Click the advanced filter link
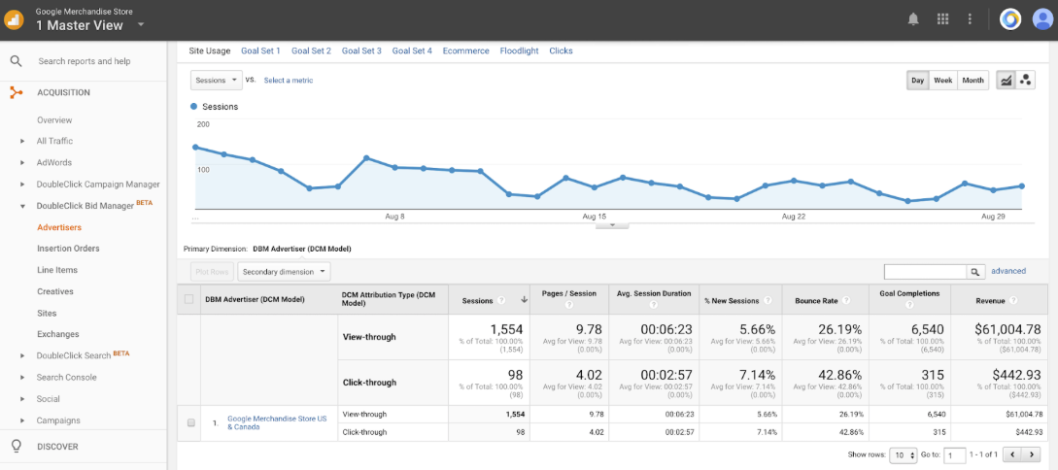This screenshot has height=470, width=1058. click(x=1008, y=271)
